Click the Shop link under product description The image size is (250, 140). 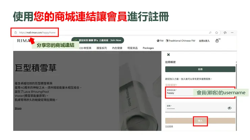(x=18, y=108)
